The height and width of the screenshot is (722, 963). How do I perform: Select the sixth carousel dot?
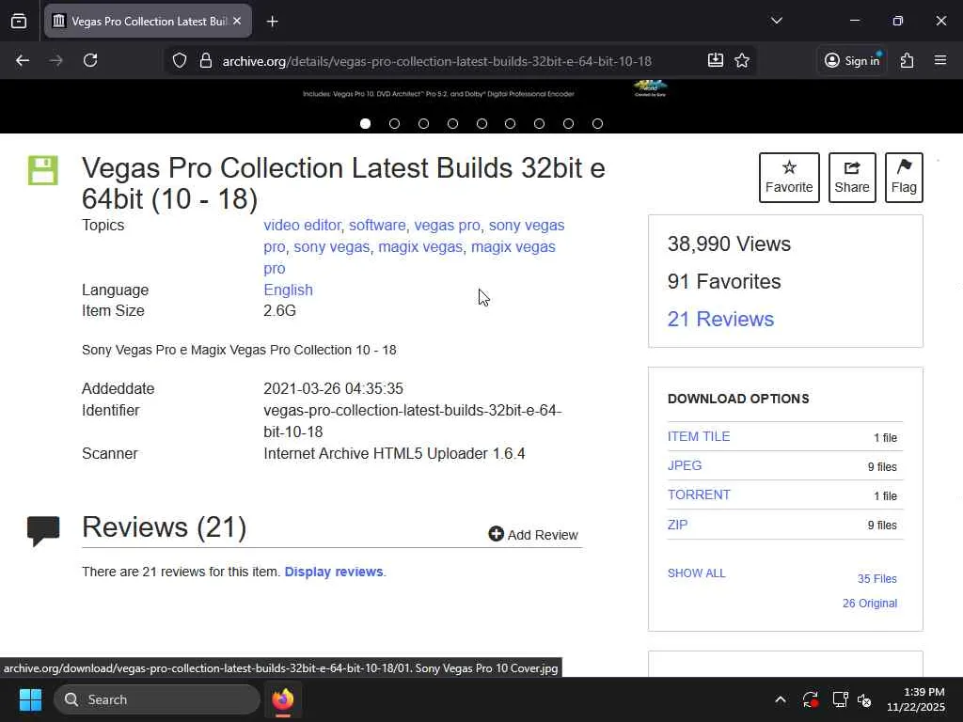[511, 123]
